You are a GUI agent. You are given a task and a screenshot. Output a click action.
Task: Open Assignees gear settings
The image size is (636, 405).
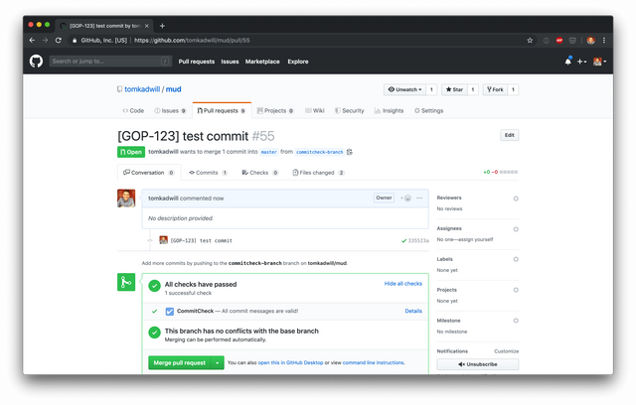516,229
